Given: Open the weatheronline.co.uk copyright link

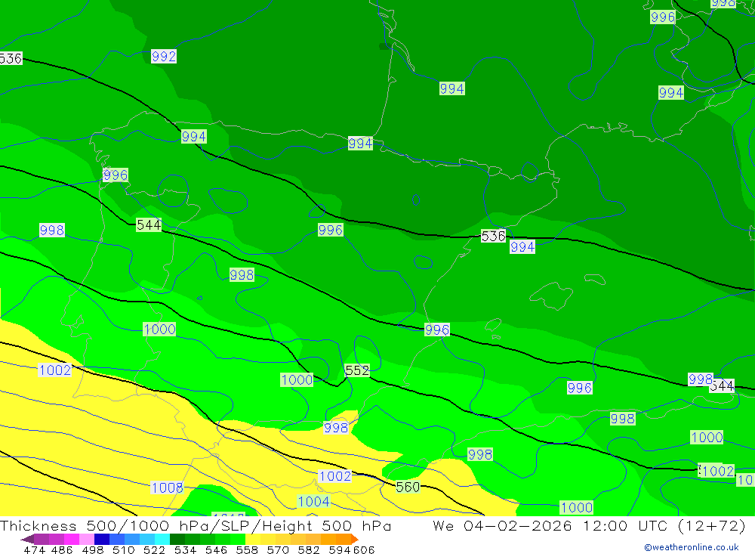Looking at the screenshot, I should [x=692, y=547].
